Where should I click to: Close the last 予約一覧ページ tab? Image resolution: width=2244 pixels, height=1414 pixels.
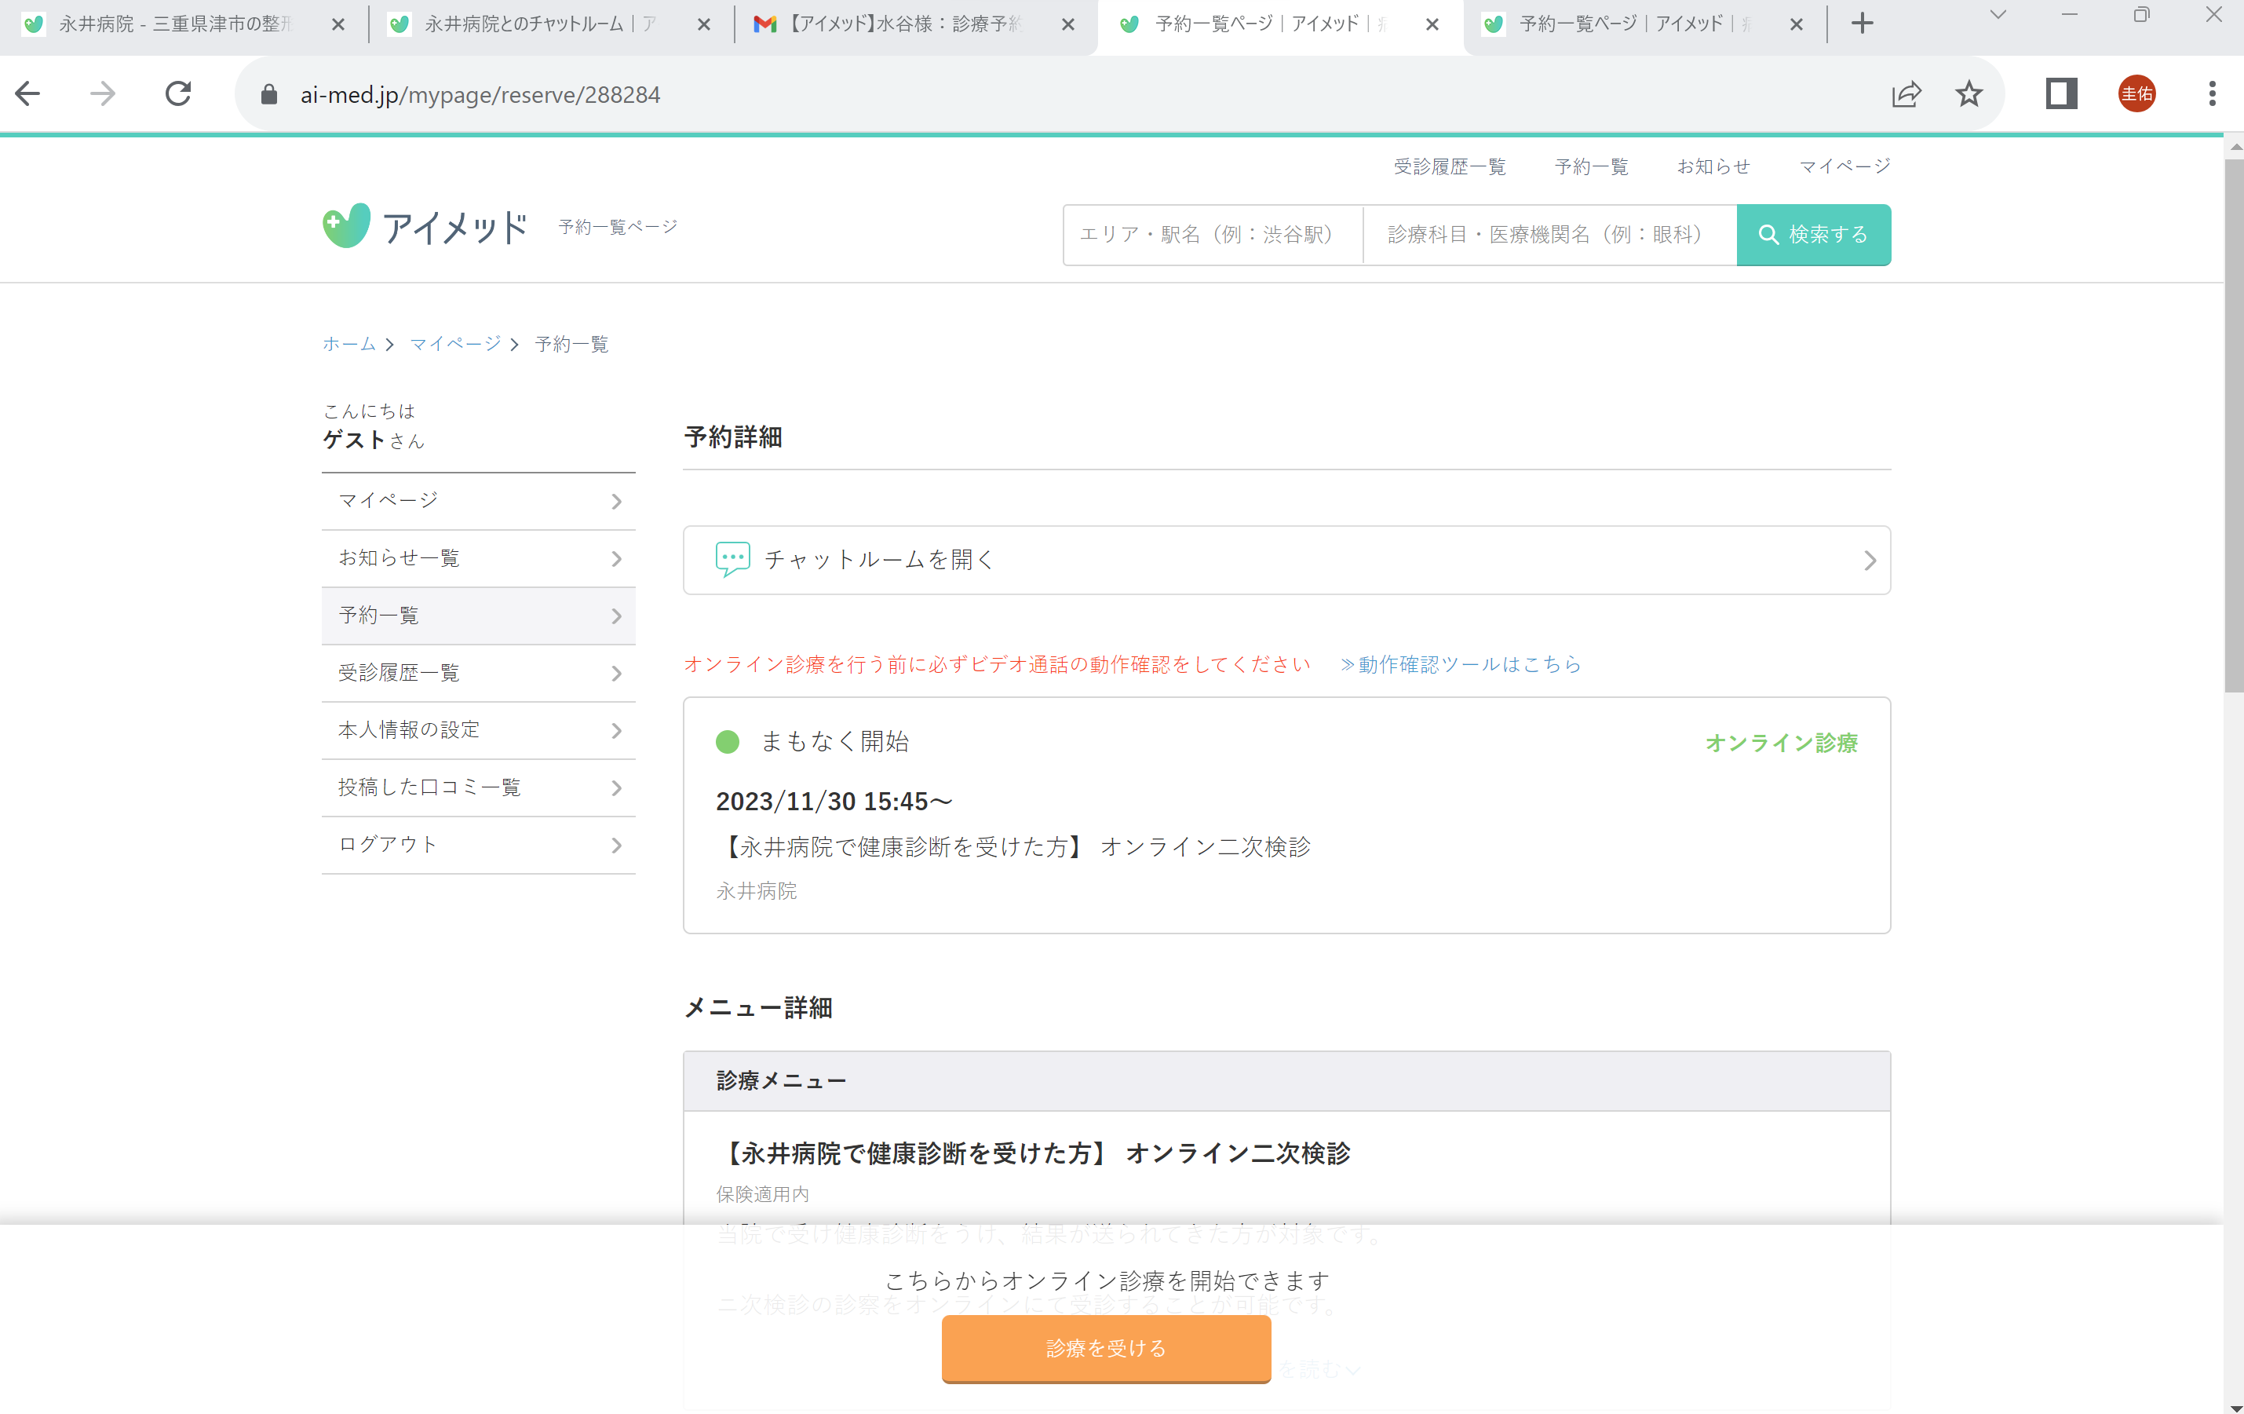(1796, 25)
